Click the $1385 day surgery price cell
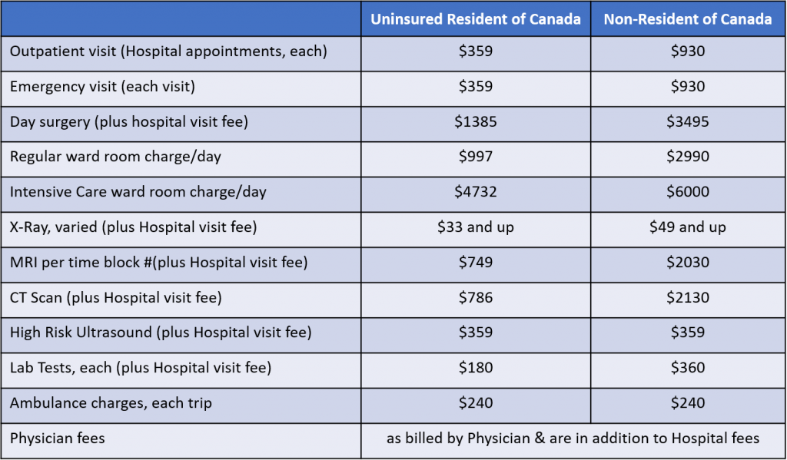 pyautogui.click(x=476, y=121)
